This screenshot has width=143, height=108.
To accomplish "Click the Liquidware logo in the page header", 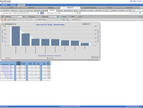I will [x=5, y=2].
